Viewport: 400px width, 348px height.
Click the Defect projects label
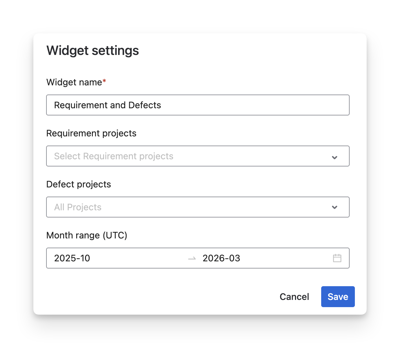coord(78,184)
